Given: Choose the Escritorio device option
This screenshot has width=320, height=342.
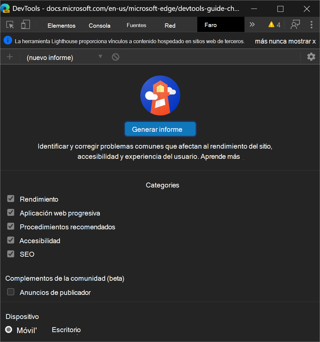Looking at the screenshot, I should (x=66, y=329).
